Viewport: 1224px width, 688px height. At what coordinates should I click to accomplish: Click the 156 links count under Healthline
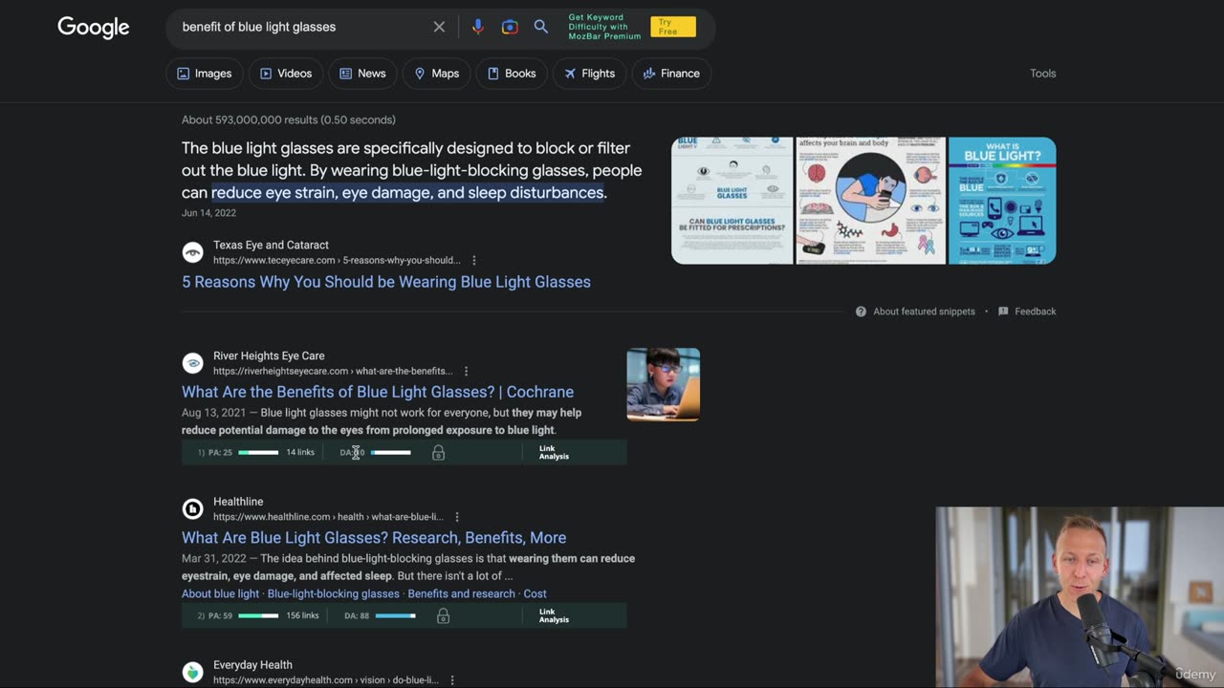pos(302,616)
